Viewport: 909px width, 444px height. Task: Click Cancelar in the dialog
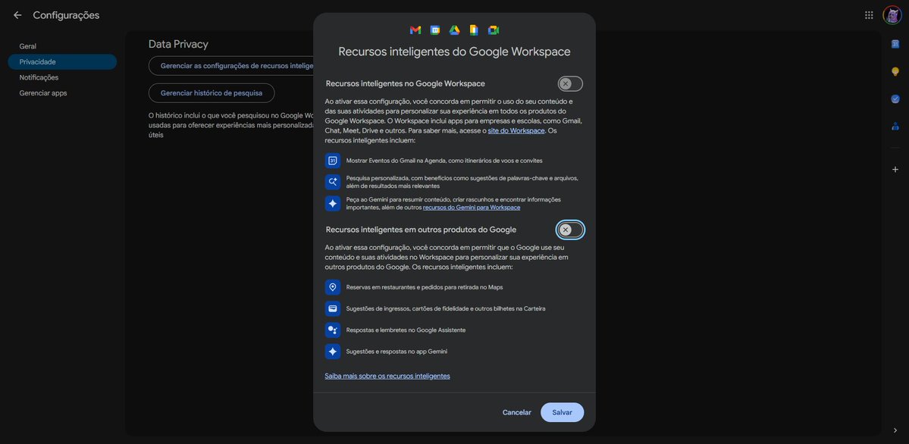click(516, 413)
